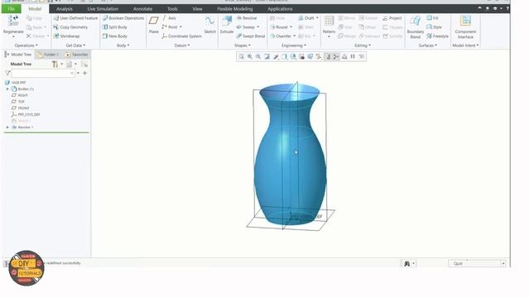Toggle spin center display in graphics toolbar
The height and width of the screenshot is (298, 530).
click(336, 56)
